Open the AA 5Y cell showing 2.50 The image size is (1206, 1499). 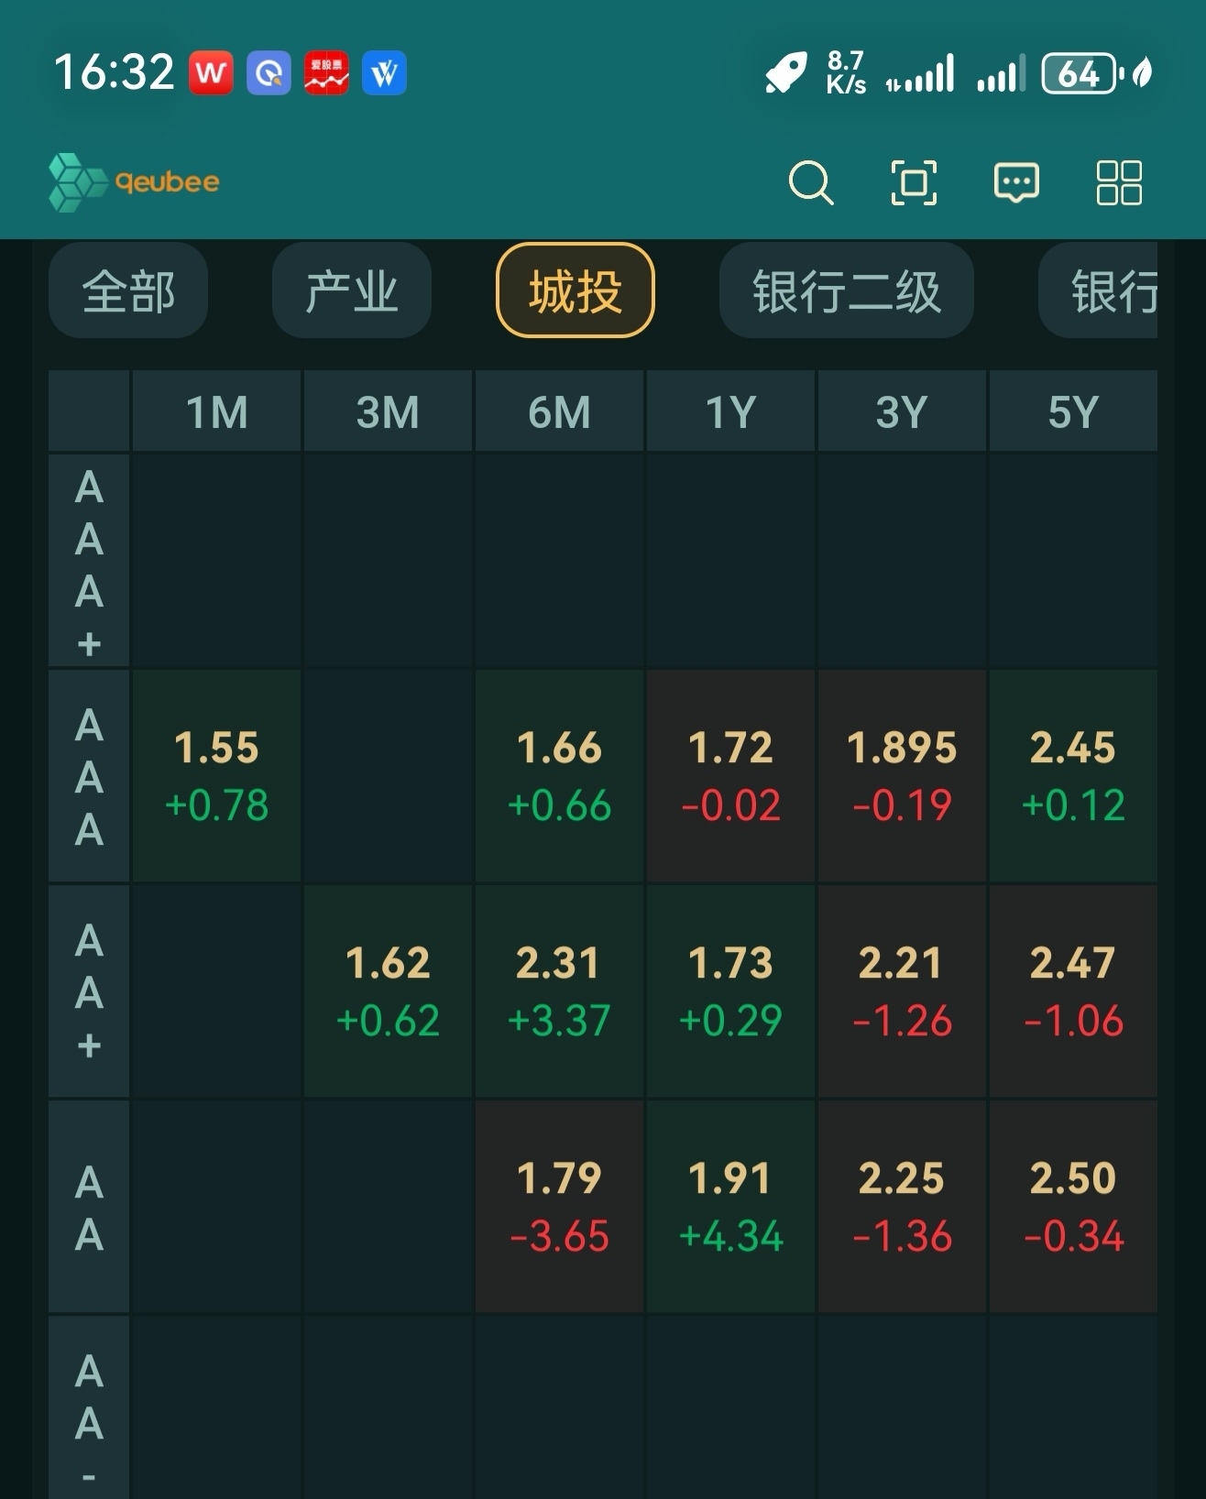pos(1072,1207)
